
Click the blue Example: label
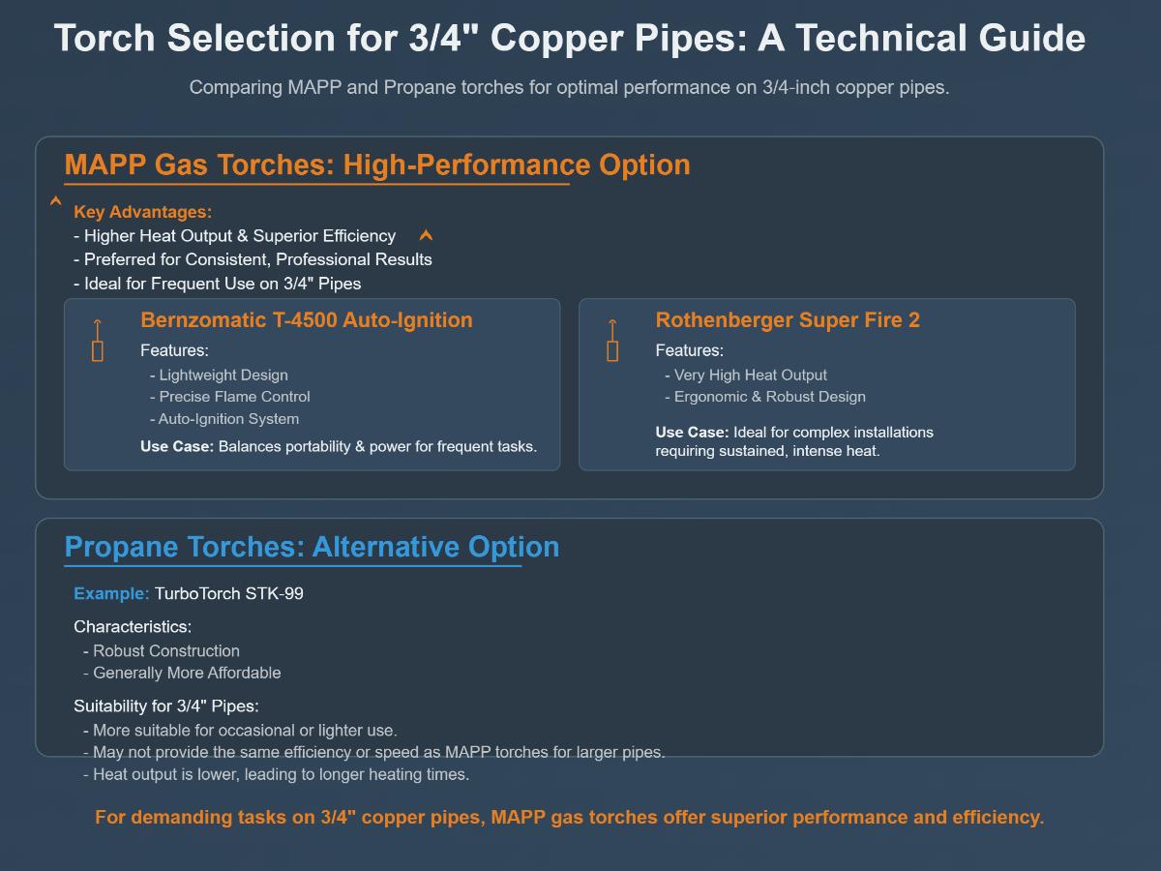[x=111, y=593]
